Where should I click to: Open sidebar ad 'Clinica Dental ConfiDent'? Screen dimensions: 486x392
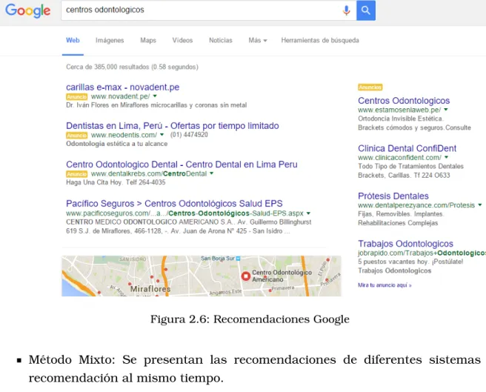point(407,148)
